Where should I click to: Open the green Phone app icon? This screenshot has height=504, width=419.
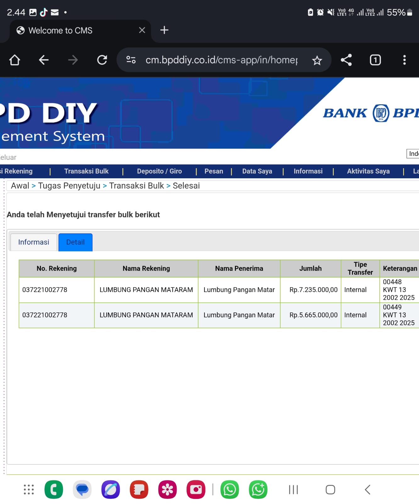point(54,490)
